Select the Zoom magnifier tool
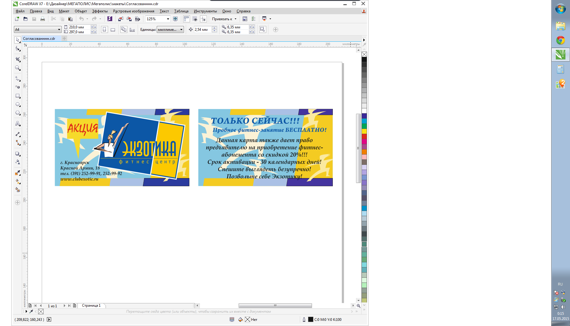570x326 pixels. pos(18,68)
